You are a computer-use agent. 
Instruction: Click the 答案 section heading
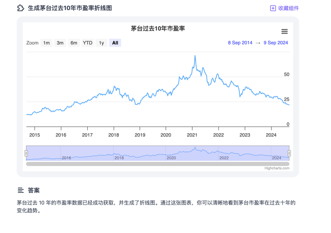coord(34,190)
